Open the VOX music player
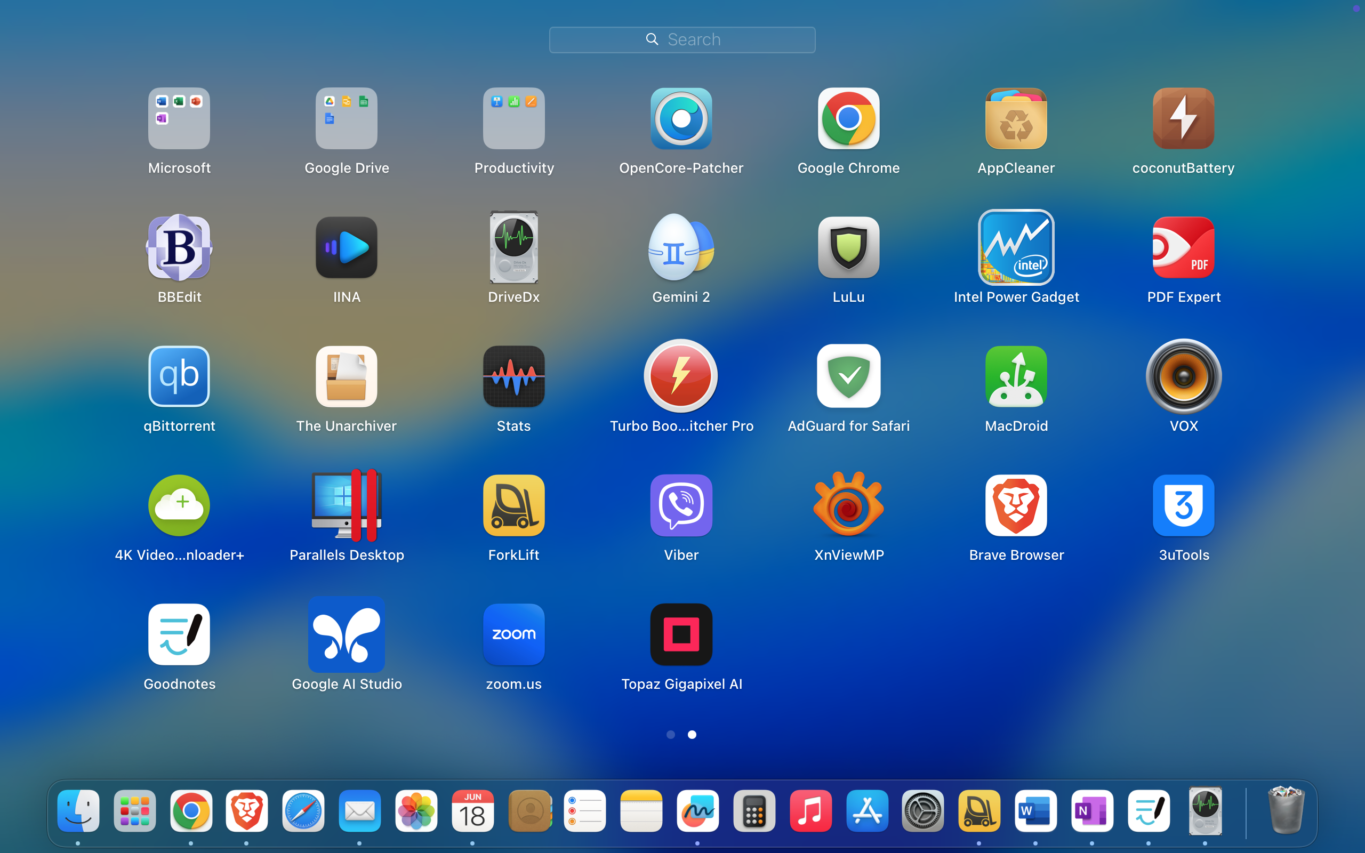The height and width of the screenshot is (853, 1365). tap(1183, 376)
